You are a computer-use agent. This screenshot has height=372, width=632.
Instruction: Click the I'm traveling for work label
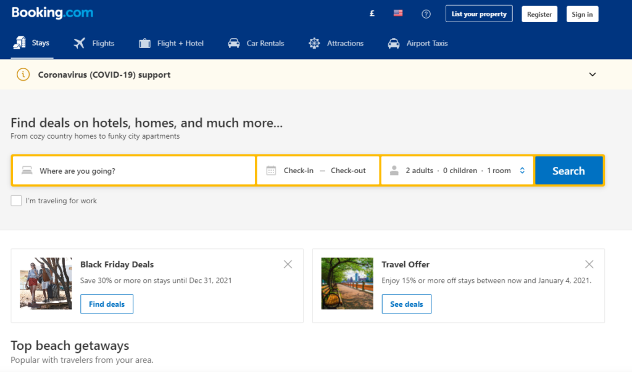tap(61, 201)
